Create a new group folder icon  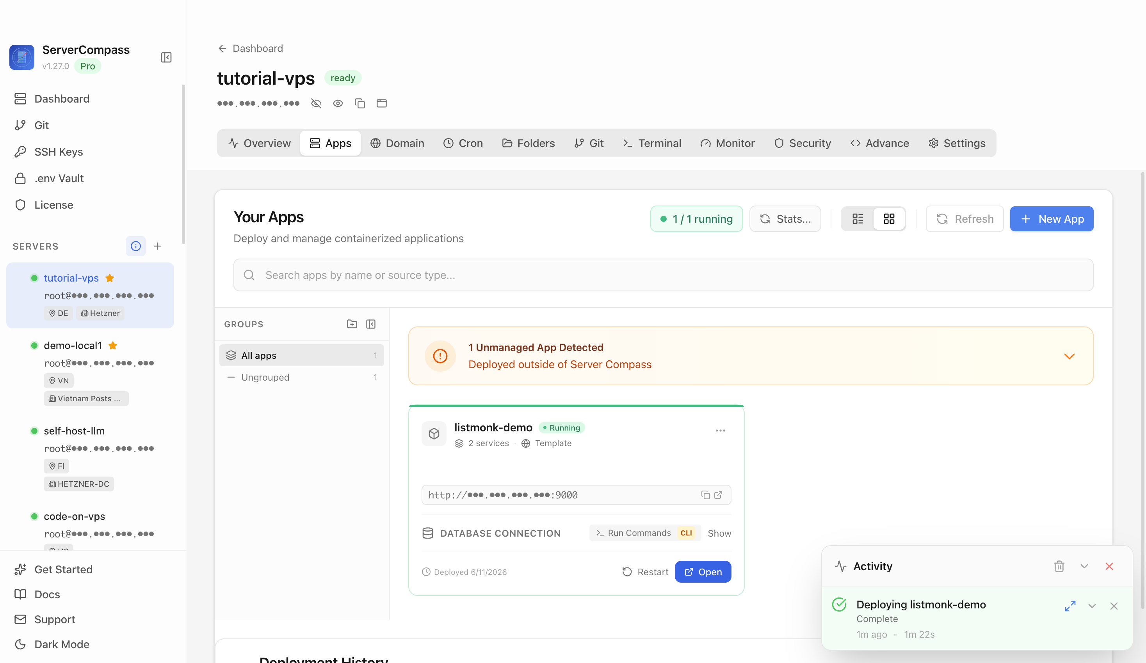pyautogui.click(x=352, y=324)
